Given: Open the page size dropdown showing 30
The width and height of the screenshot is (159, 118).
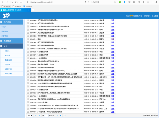Looking at the screenshot, I should coord(30,115).
